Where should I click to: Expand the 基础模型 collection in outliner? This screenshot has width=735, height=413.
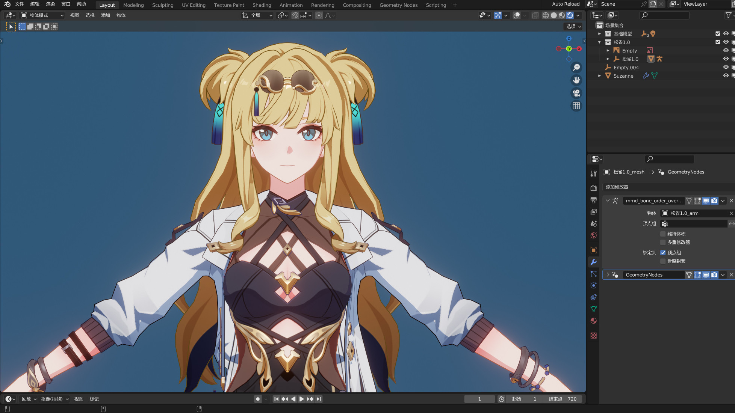(600, 34)
